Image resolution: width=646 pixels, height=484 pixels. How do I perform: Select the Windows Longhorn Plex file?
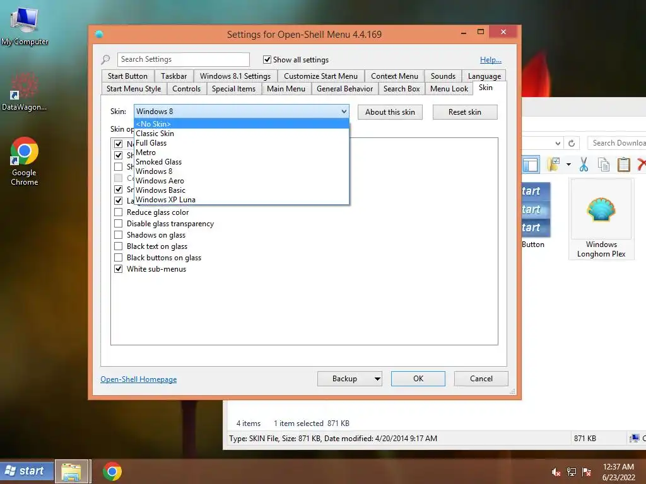coord(601,219)
